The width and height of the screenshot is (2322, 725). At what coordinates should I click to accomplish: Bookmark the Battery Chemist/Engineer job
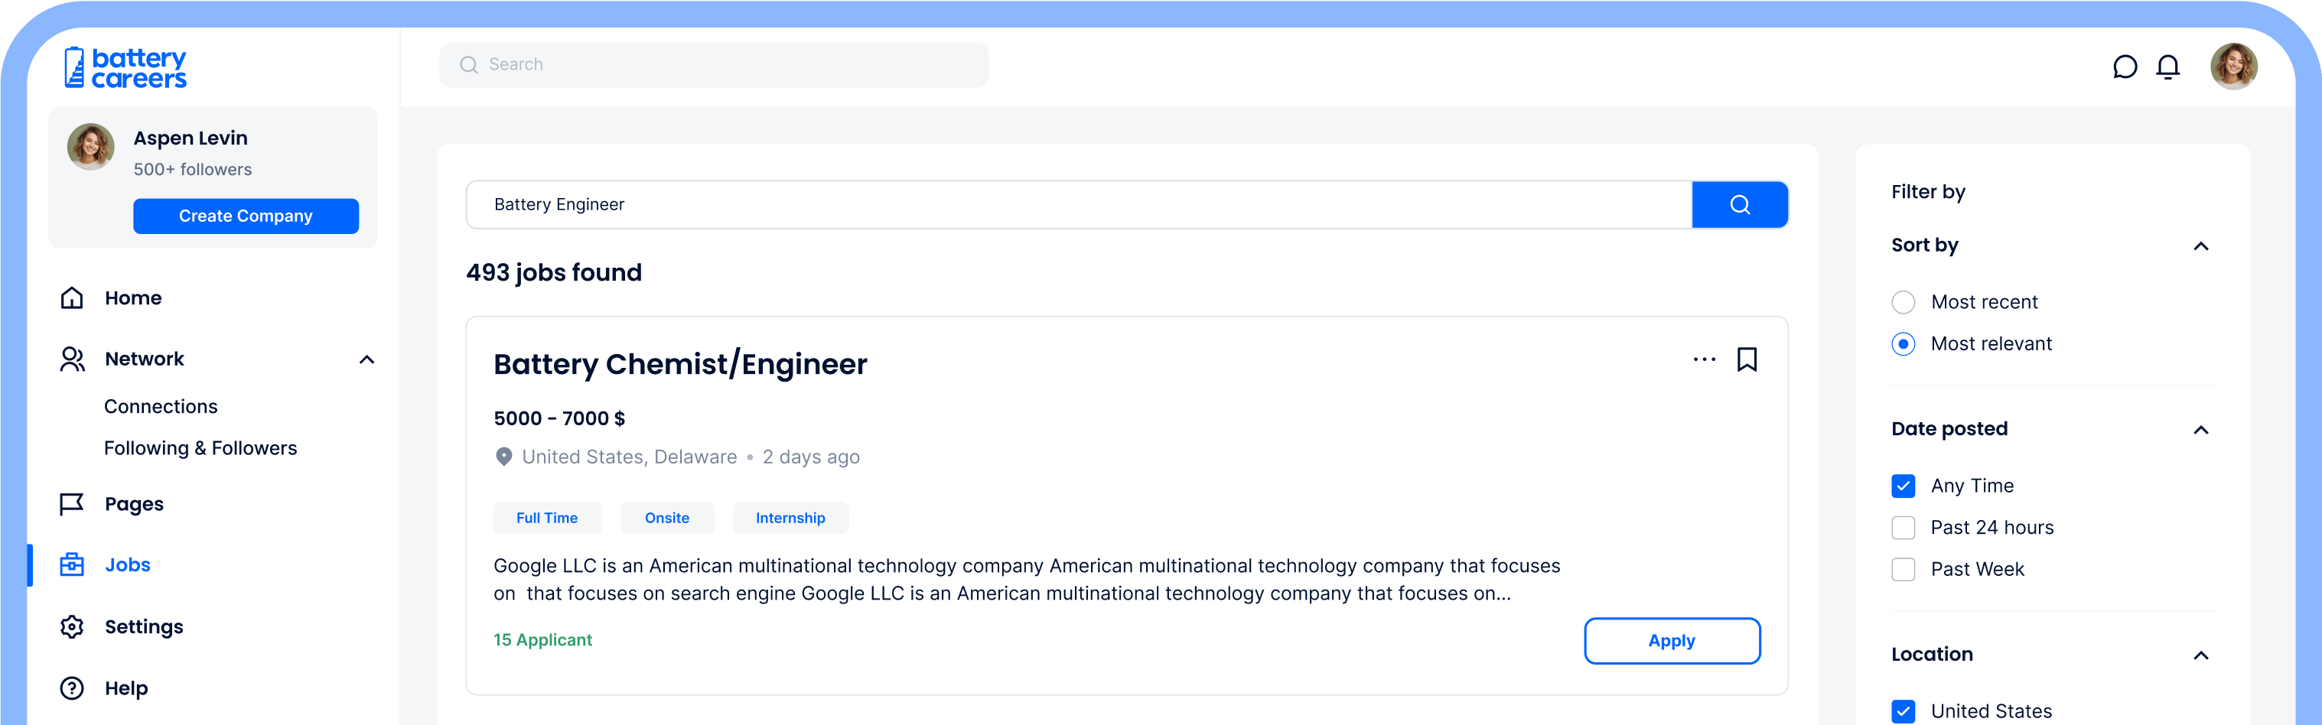1746,359
